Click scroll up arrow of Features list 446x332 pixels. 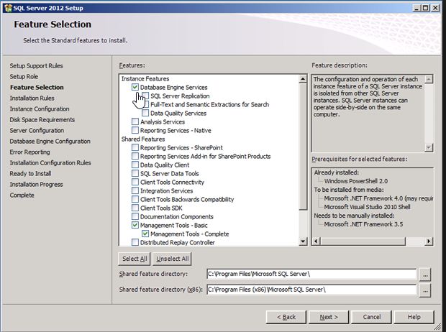(x=303, y=79)
